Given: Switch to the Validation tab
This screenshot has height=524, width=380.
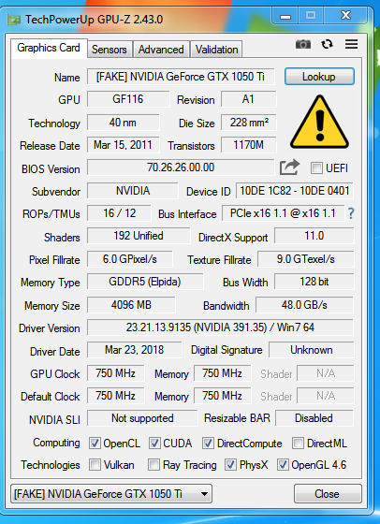Looking at the screenshot, I should tap(216, 50).
